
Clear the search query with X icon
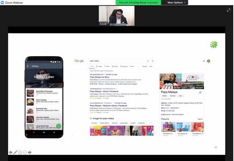click(x=148, y=61)
